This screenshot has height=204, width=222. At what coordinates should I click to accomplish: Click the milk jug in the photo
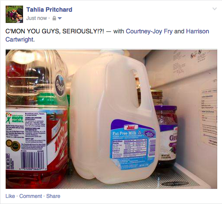[114, 117]
